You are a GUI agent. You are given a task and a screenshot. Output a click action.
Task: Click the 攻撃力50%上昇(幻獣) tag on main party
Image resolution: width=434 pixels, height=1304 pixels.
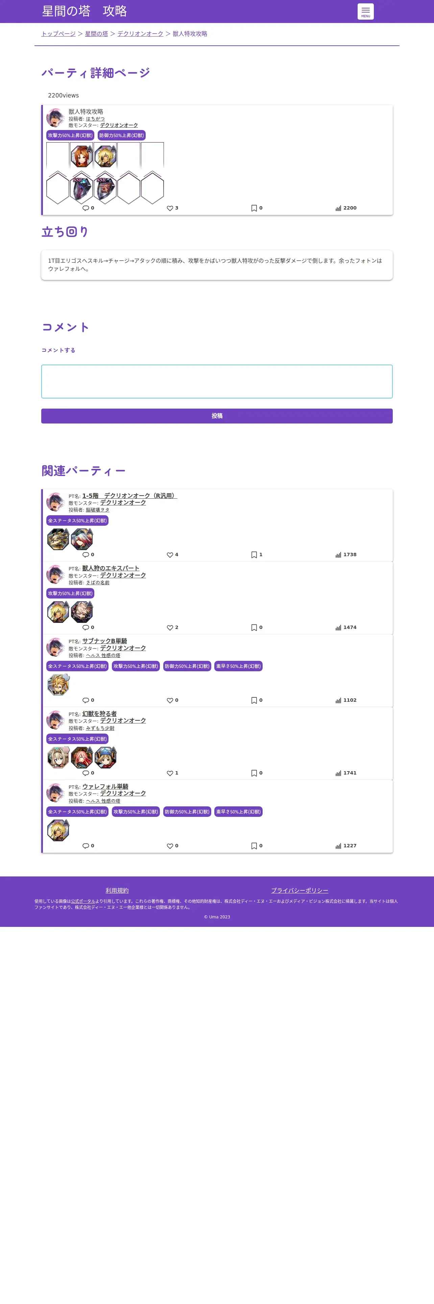[70, 135]
